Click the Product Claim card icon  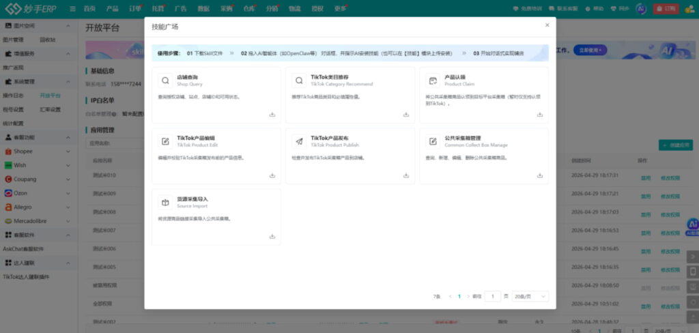[x=433, y=81]
